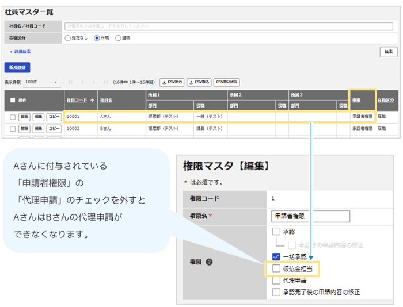Click CSV取込 import button
The height and width of the screenshot is (307, 403).
[x=199, y=82]
